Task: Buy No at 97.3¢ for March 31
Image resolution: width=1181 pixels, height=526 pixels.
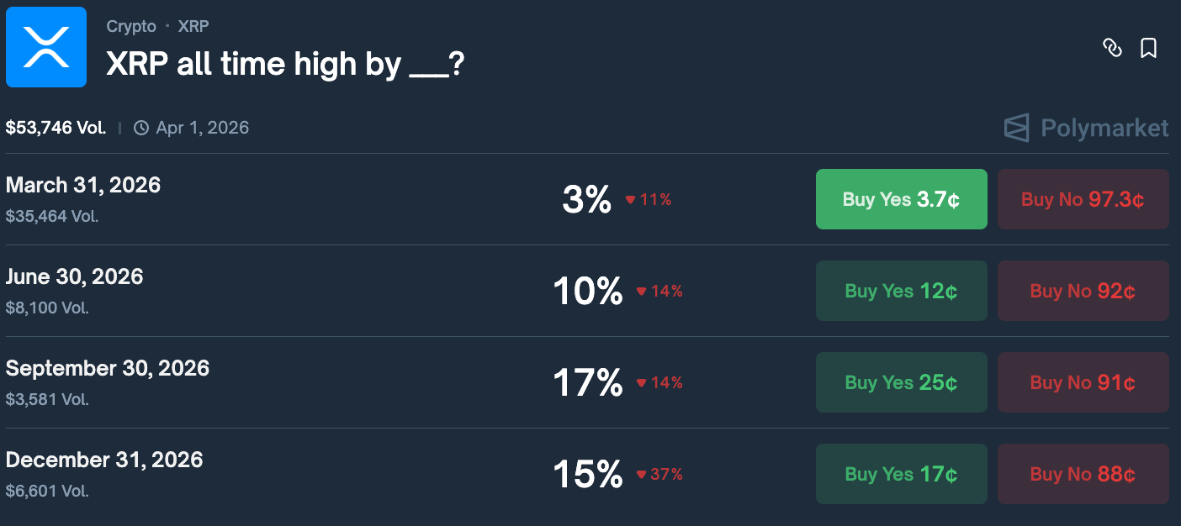Action: [x=1083, y=199]
